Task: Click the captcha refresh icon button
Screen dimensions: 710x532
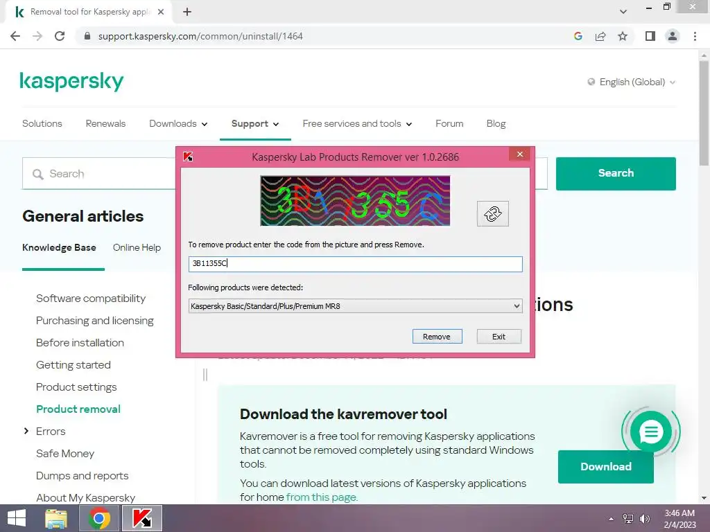Action: pos(493,213)
